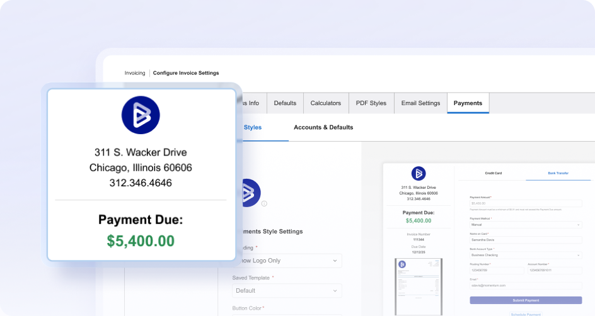The height and width of the screenshot is (316, 595).
Task: Click the company logo in the zoomed payment card
Action: pos(141,115)
